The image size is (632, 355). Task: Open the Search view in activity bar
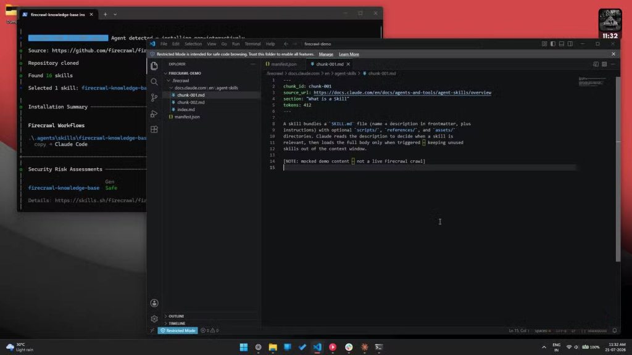coord(154,82)
